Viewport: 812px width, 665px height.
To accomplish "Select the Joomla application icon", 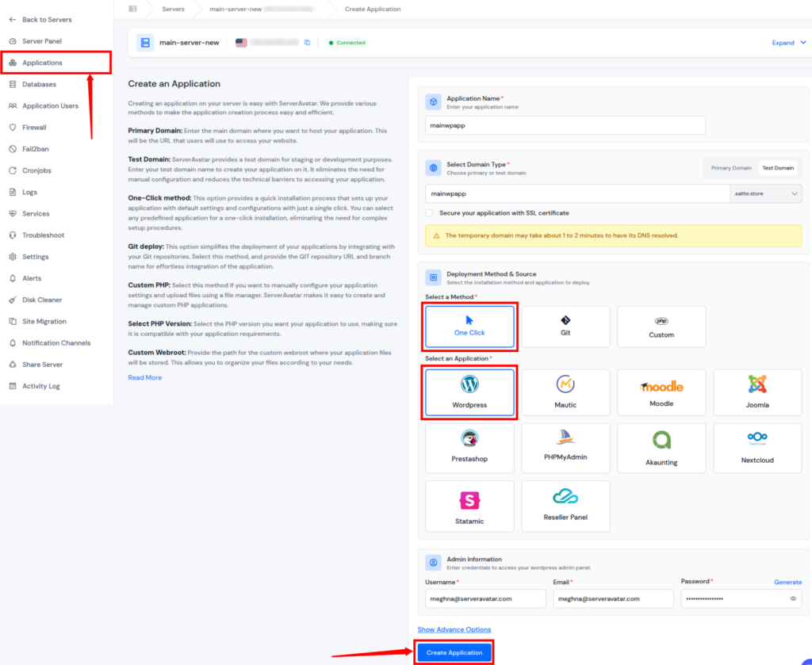I will coord(757,385).
